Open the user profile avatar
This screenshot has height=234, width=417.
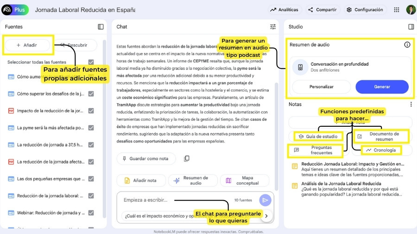(411, 10)
